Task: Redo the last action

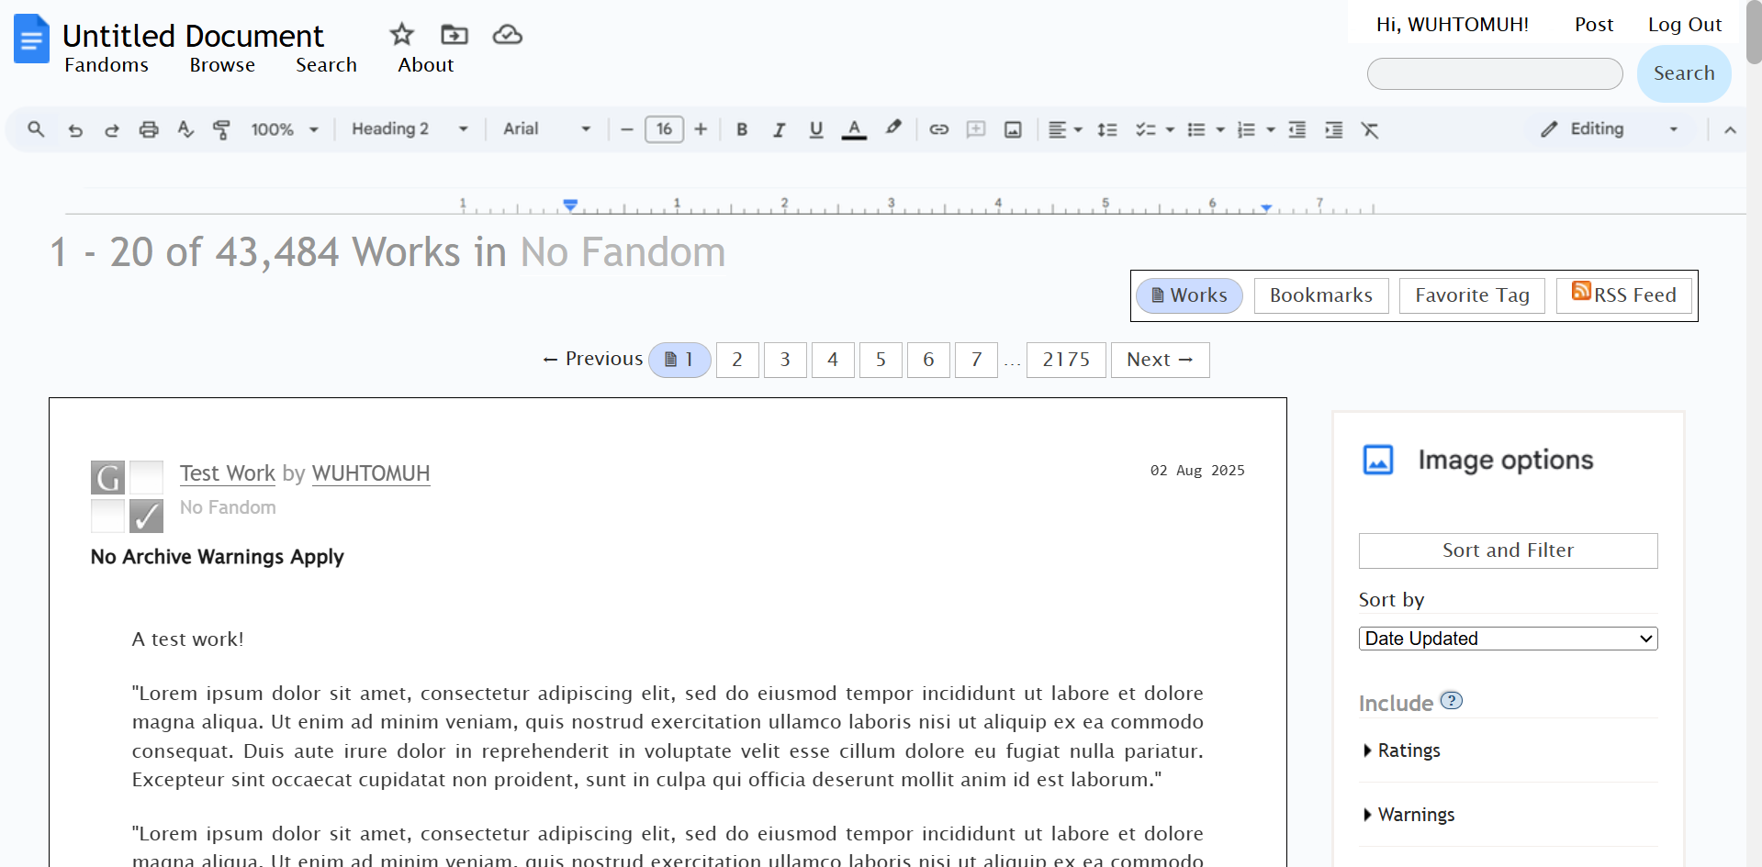Action: coord(112,129)
